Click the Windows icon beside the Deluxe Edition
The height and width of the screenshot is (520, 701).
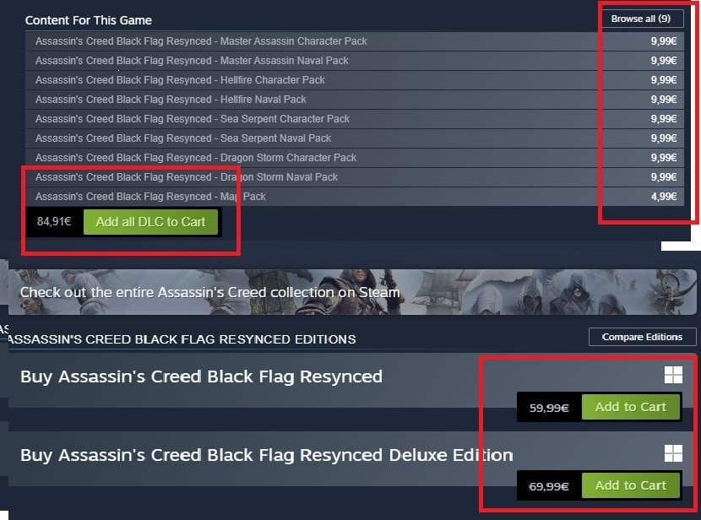click(673, 453)
